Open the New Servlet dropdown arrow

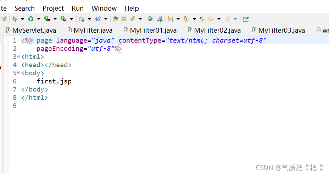pyautogui.click(x=106, y=19)
